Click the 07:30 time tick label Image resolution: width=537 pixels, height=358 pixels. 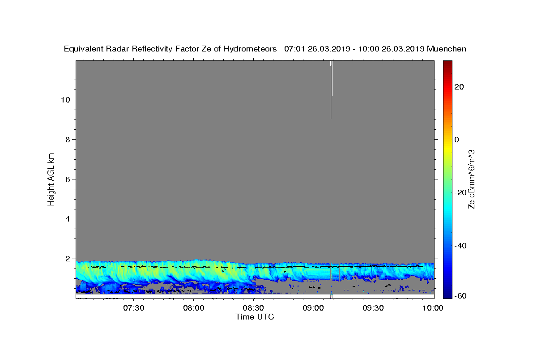pos(133,308)
